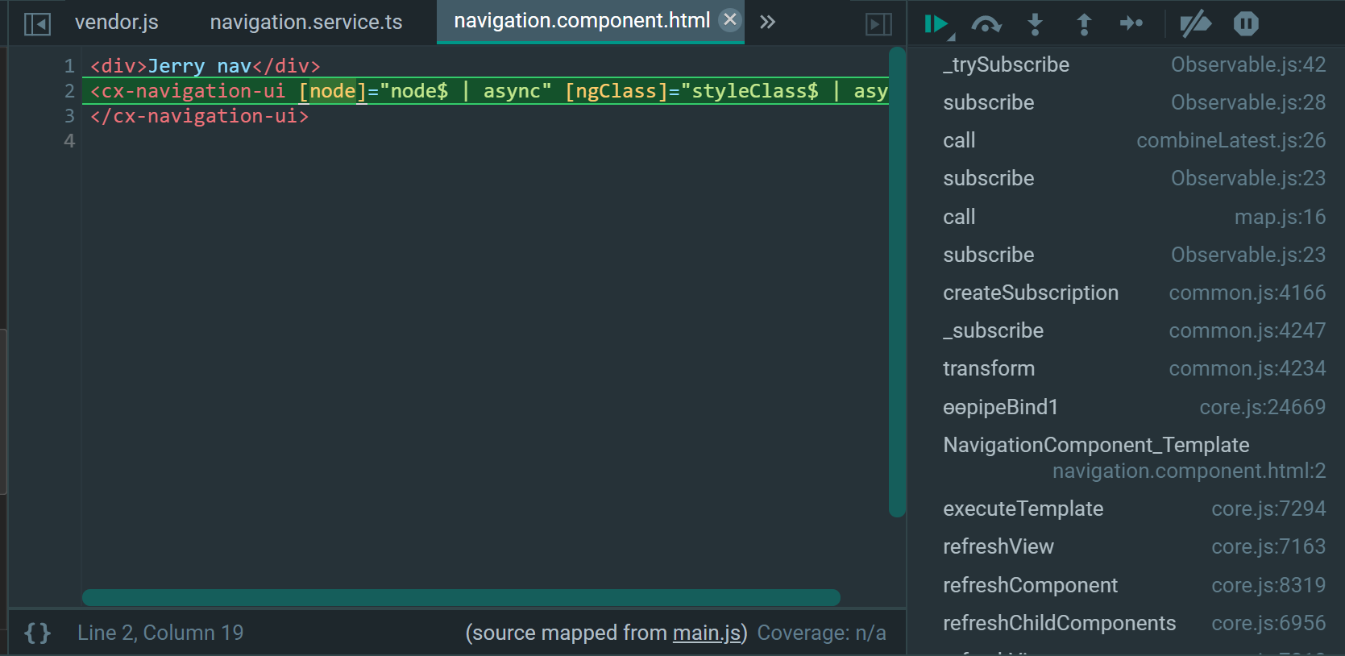Viewport: 1345px width, 656px height.
Task: Switch to navigation.service.ts tab
Action: 306,22
